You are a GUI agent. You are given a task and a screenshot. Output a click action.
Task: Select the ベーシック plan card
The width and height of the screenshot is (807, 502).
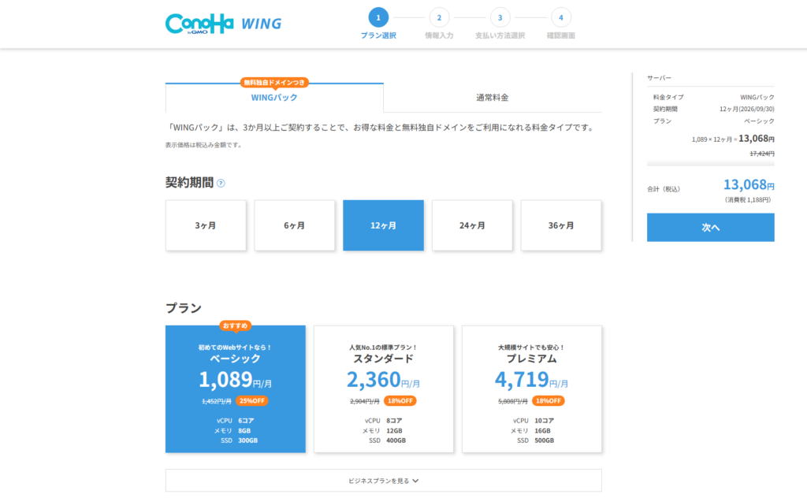[x=235, y=389]
